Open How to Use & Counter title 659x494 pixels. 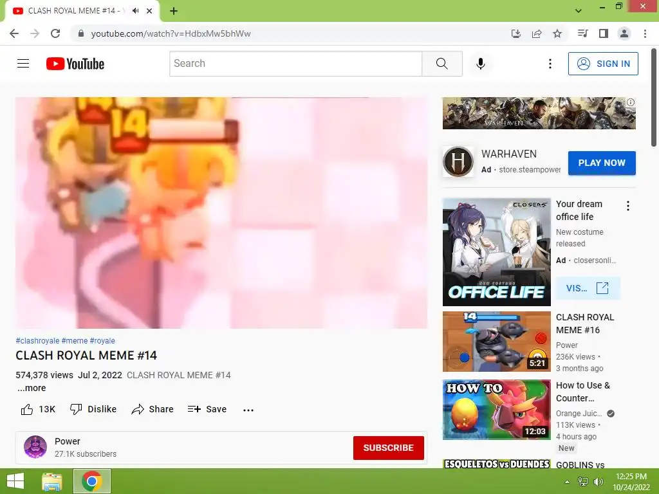[x=583, y=392]
